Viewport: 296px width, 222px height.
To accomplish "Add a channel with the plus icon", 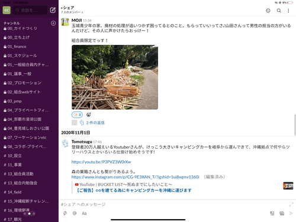I will tap(53, 23).
